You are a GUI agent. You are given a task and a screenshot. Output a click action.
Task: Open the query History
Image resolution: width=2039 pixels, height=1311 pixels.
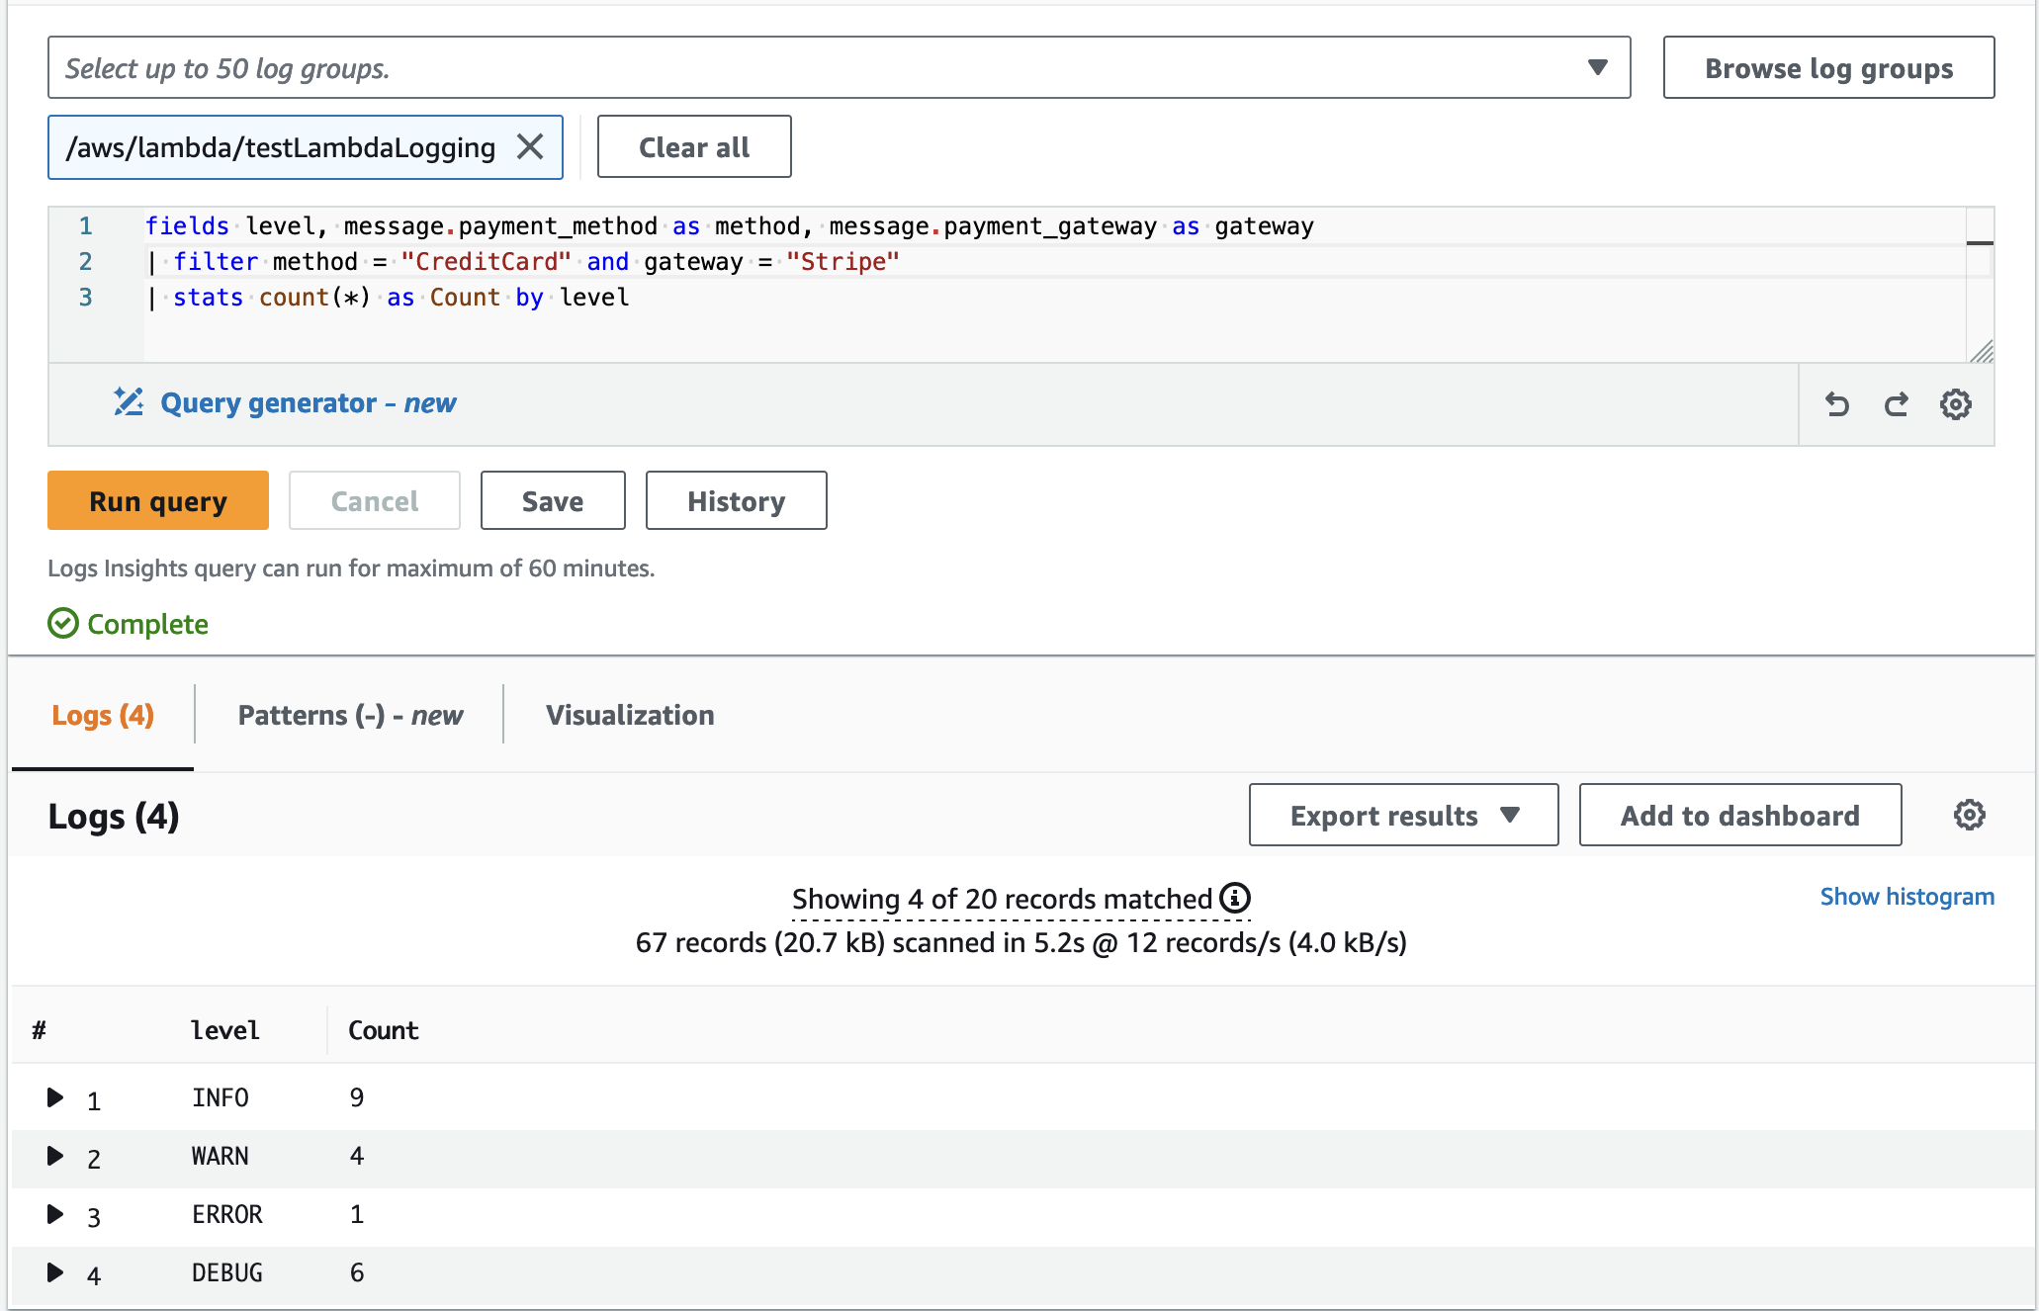tap(737, 500)
